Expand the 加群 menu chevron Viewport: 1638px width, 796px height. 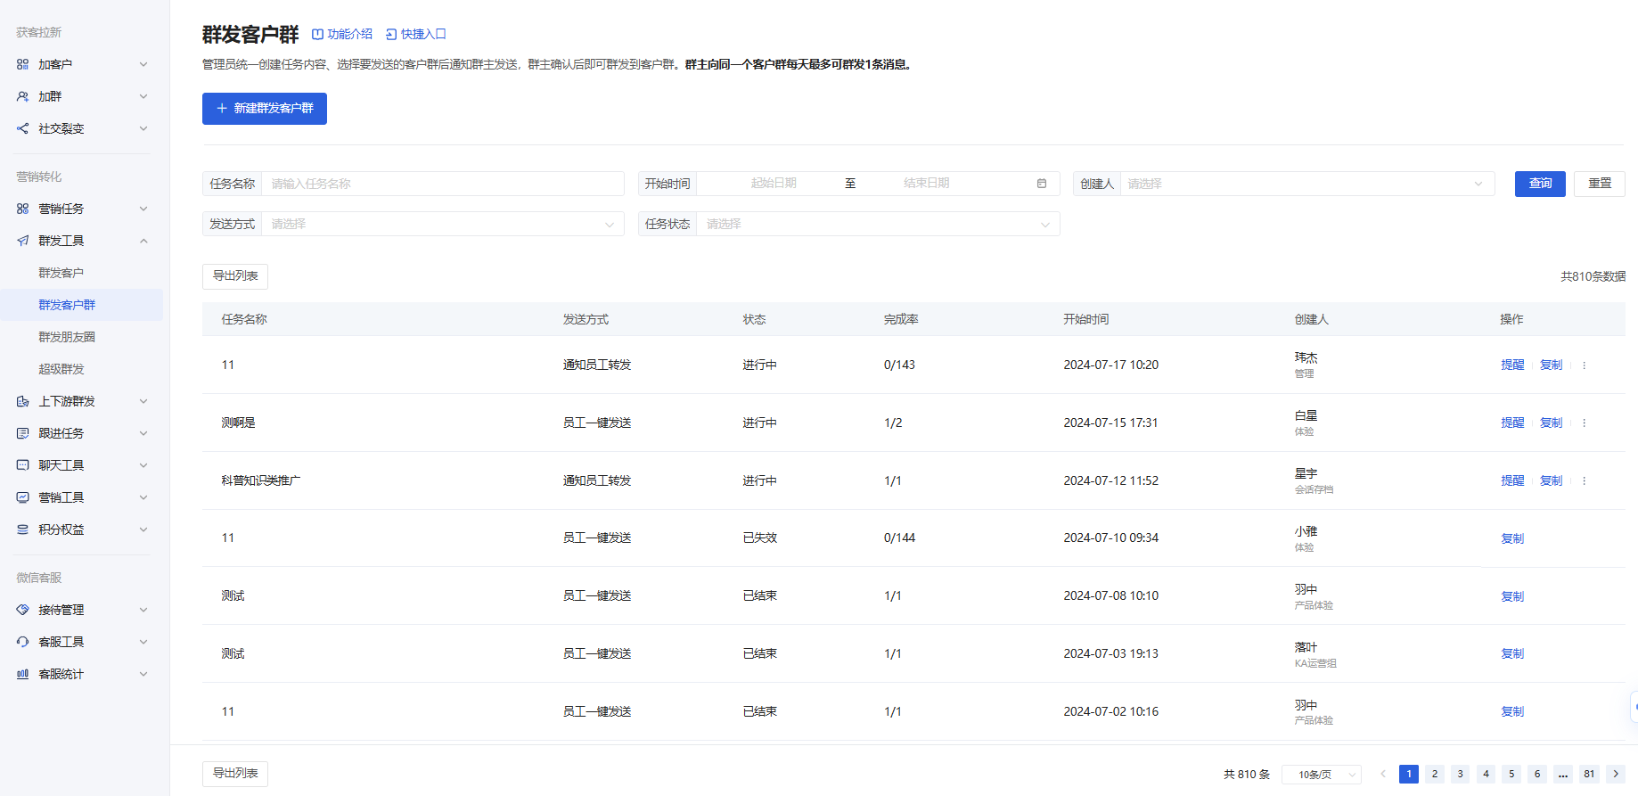pos(143,96)
